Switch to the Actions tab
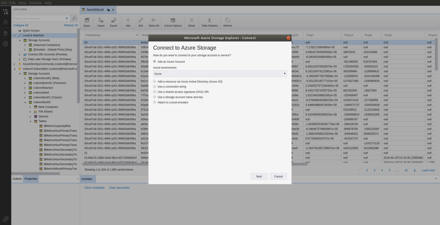This screenshot has height=225, width=440. tap(17, 179)
